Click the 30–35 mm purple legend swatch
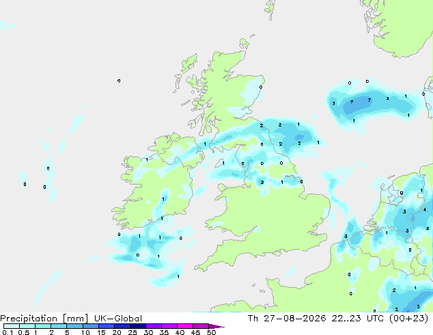Image resolution: width=433 pixels, height=335 pixels. coord(154,326)
